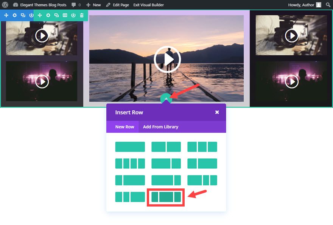Open section portability via the blue download icon
This screenshot has width=333, height=225.
[x=31, y=15]
